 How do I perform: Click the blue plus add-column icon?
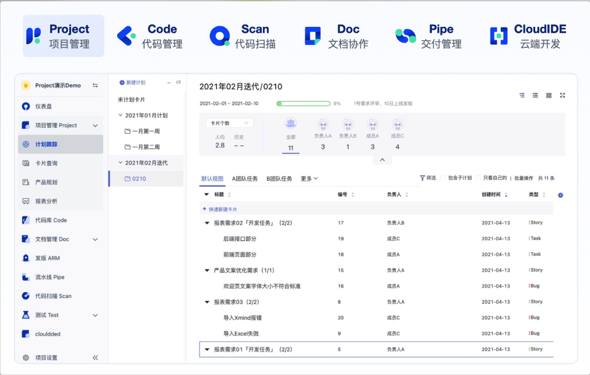point(560,195)
